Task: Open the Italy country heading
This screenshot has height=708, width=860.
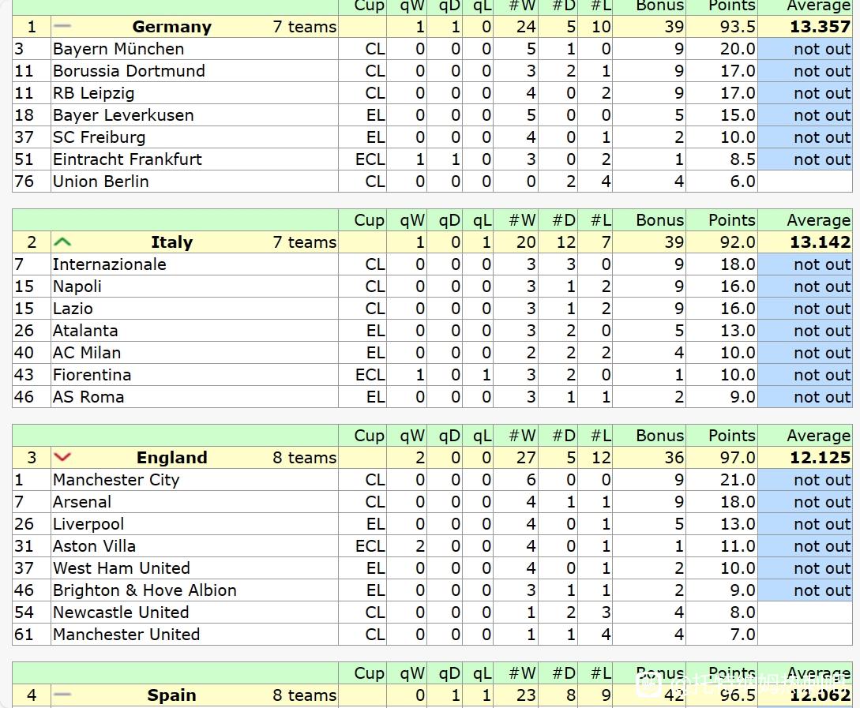Action: [x=171, y=242]
